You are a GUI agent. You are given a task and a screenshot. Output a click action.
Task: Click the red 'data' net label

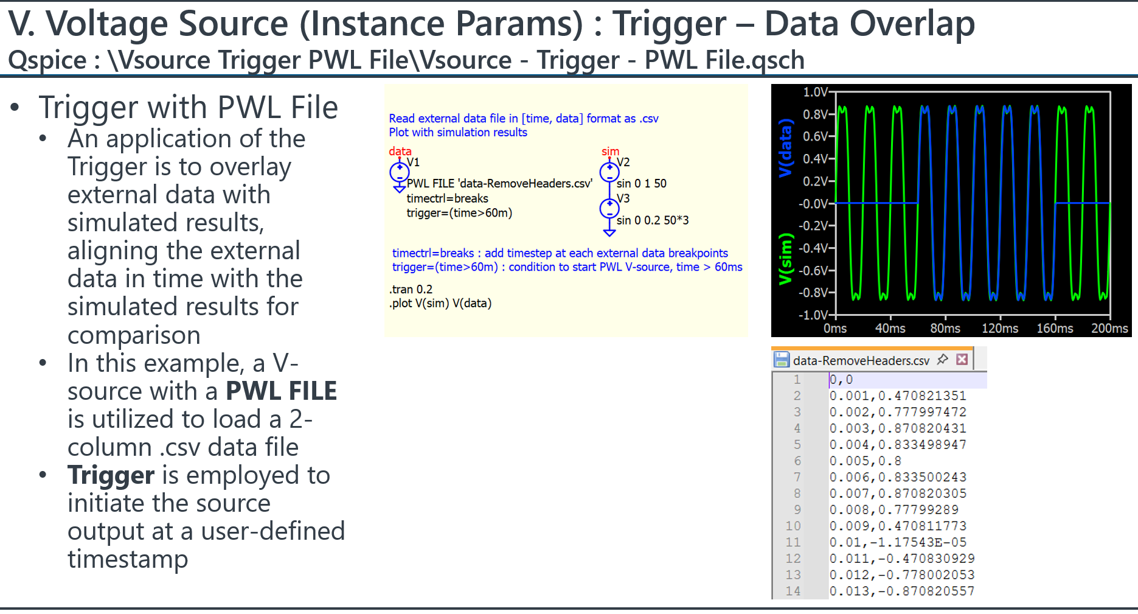[x=400, y=151]
